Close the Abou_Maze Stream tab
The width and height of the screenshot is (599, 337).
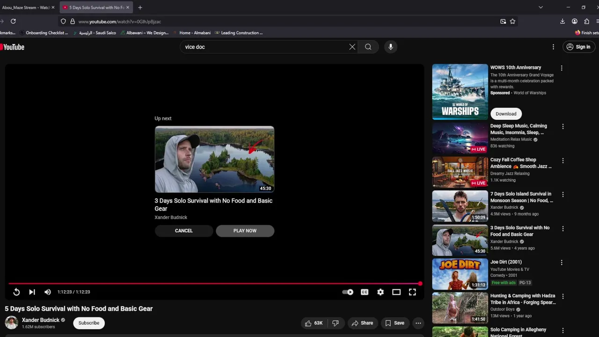click(x=53, y=7)
